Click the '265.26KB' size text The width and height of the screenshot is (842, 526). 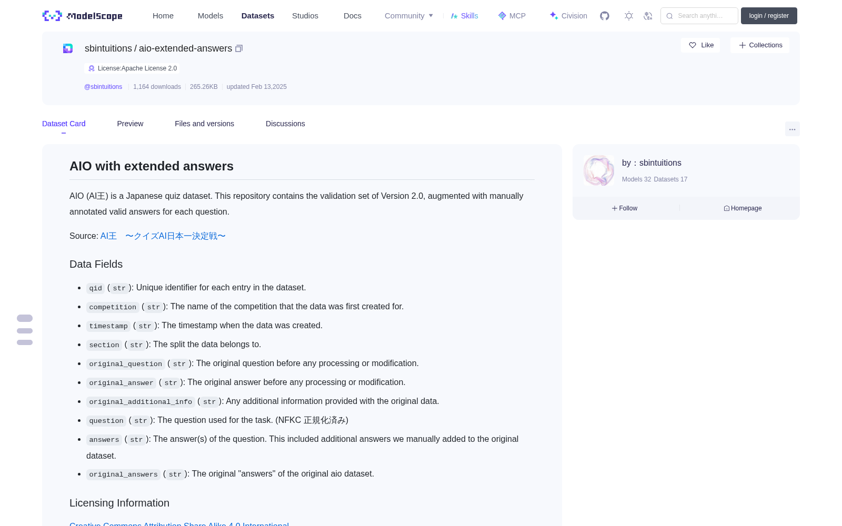point(204,87)
